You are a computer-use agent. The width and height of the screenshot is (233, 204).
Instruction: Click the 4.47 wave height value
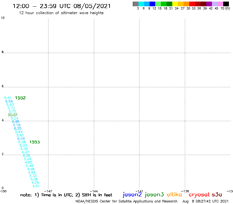(25, 152)
